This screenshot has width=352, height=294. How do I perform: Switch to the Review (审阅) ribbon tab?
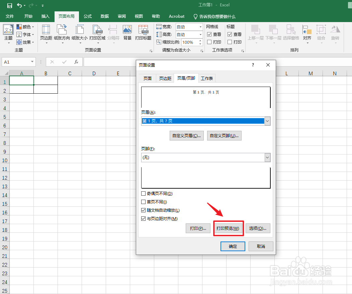(122, 16)
